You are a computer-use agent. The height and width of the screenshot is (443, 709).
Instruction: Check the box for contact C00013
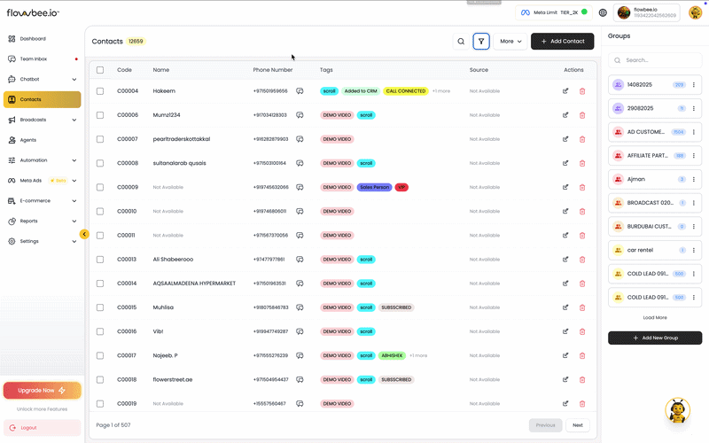[100, 260]
